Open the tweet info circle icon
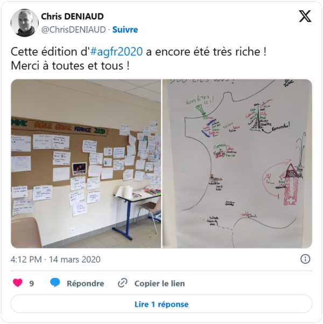The width and height of the screenshot is (323, 324). click(305, 259)
